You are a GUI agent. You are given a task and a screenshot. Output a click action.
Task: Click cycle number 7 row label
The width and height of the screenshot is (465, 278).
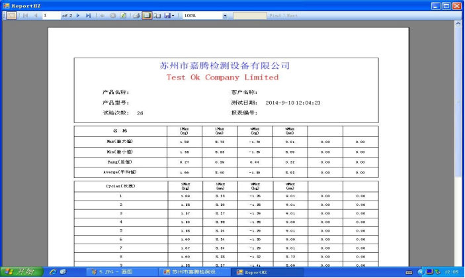coord(120,248)
